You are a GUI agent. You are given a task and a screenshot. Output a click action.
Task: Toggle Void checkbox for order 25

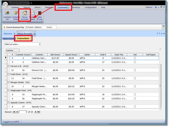[x=135, y=78]
